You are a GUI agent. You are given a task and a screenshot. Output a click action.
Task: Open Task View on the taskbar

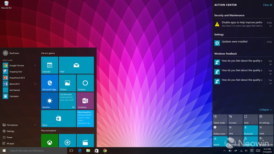click(71, 151)
